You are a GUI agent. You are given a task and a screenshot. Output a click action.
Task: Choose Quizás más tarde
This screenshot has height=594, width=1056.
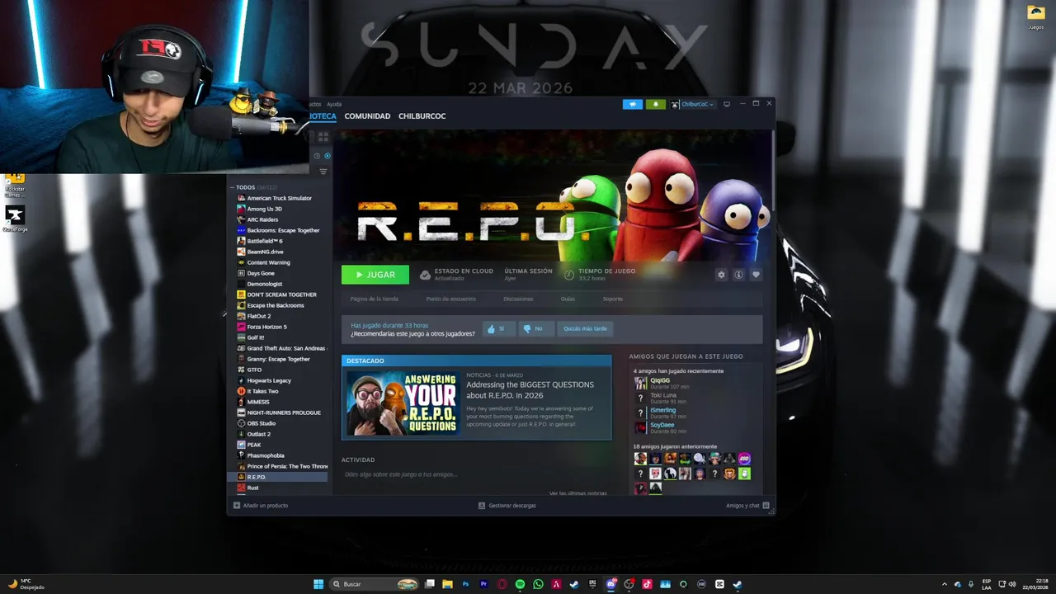(585, 328)
